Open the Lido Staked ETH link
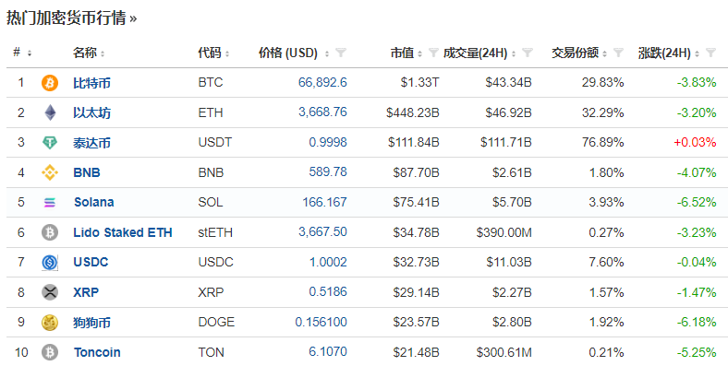The width and height of the screenshot is (728, 366). (x=123, y=232)
